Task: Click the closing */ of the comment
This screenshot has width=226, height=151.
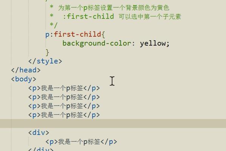Action: coord(53,25)
